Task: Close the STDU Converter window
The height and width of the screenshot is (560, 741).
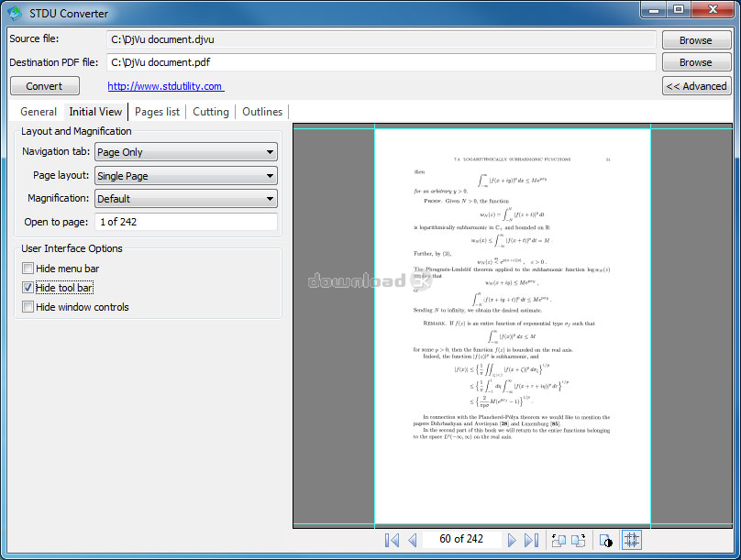Action: coord(713,10)
